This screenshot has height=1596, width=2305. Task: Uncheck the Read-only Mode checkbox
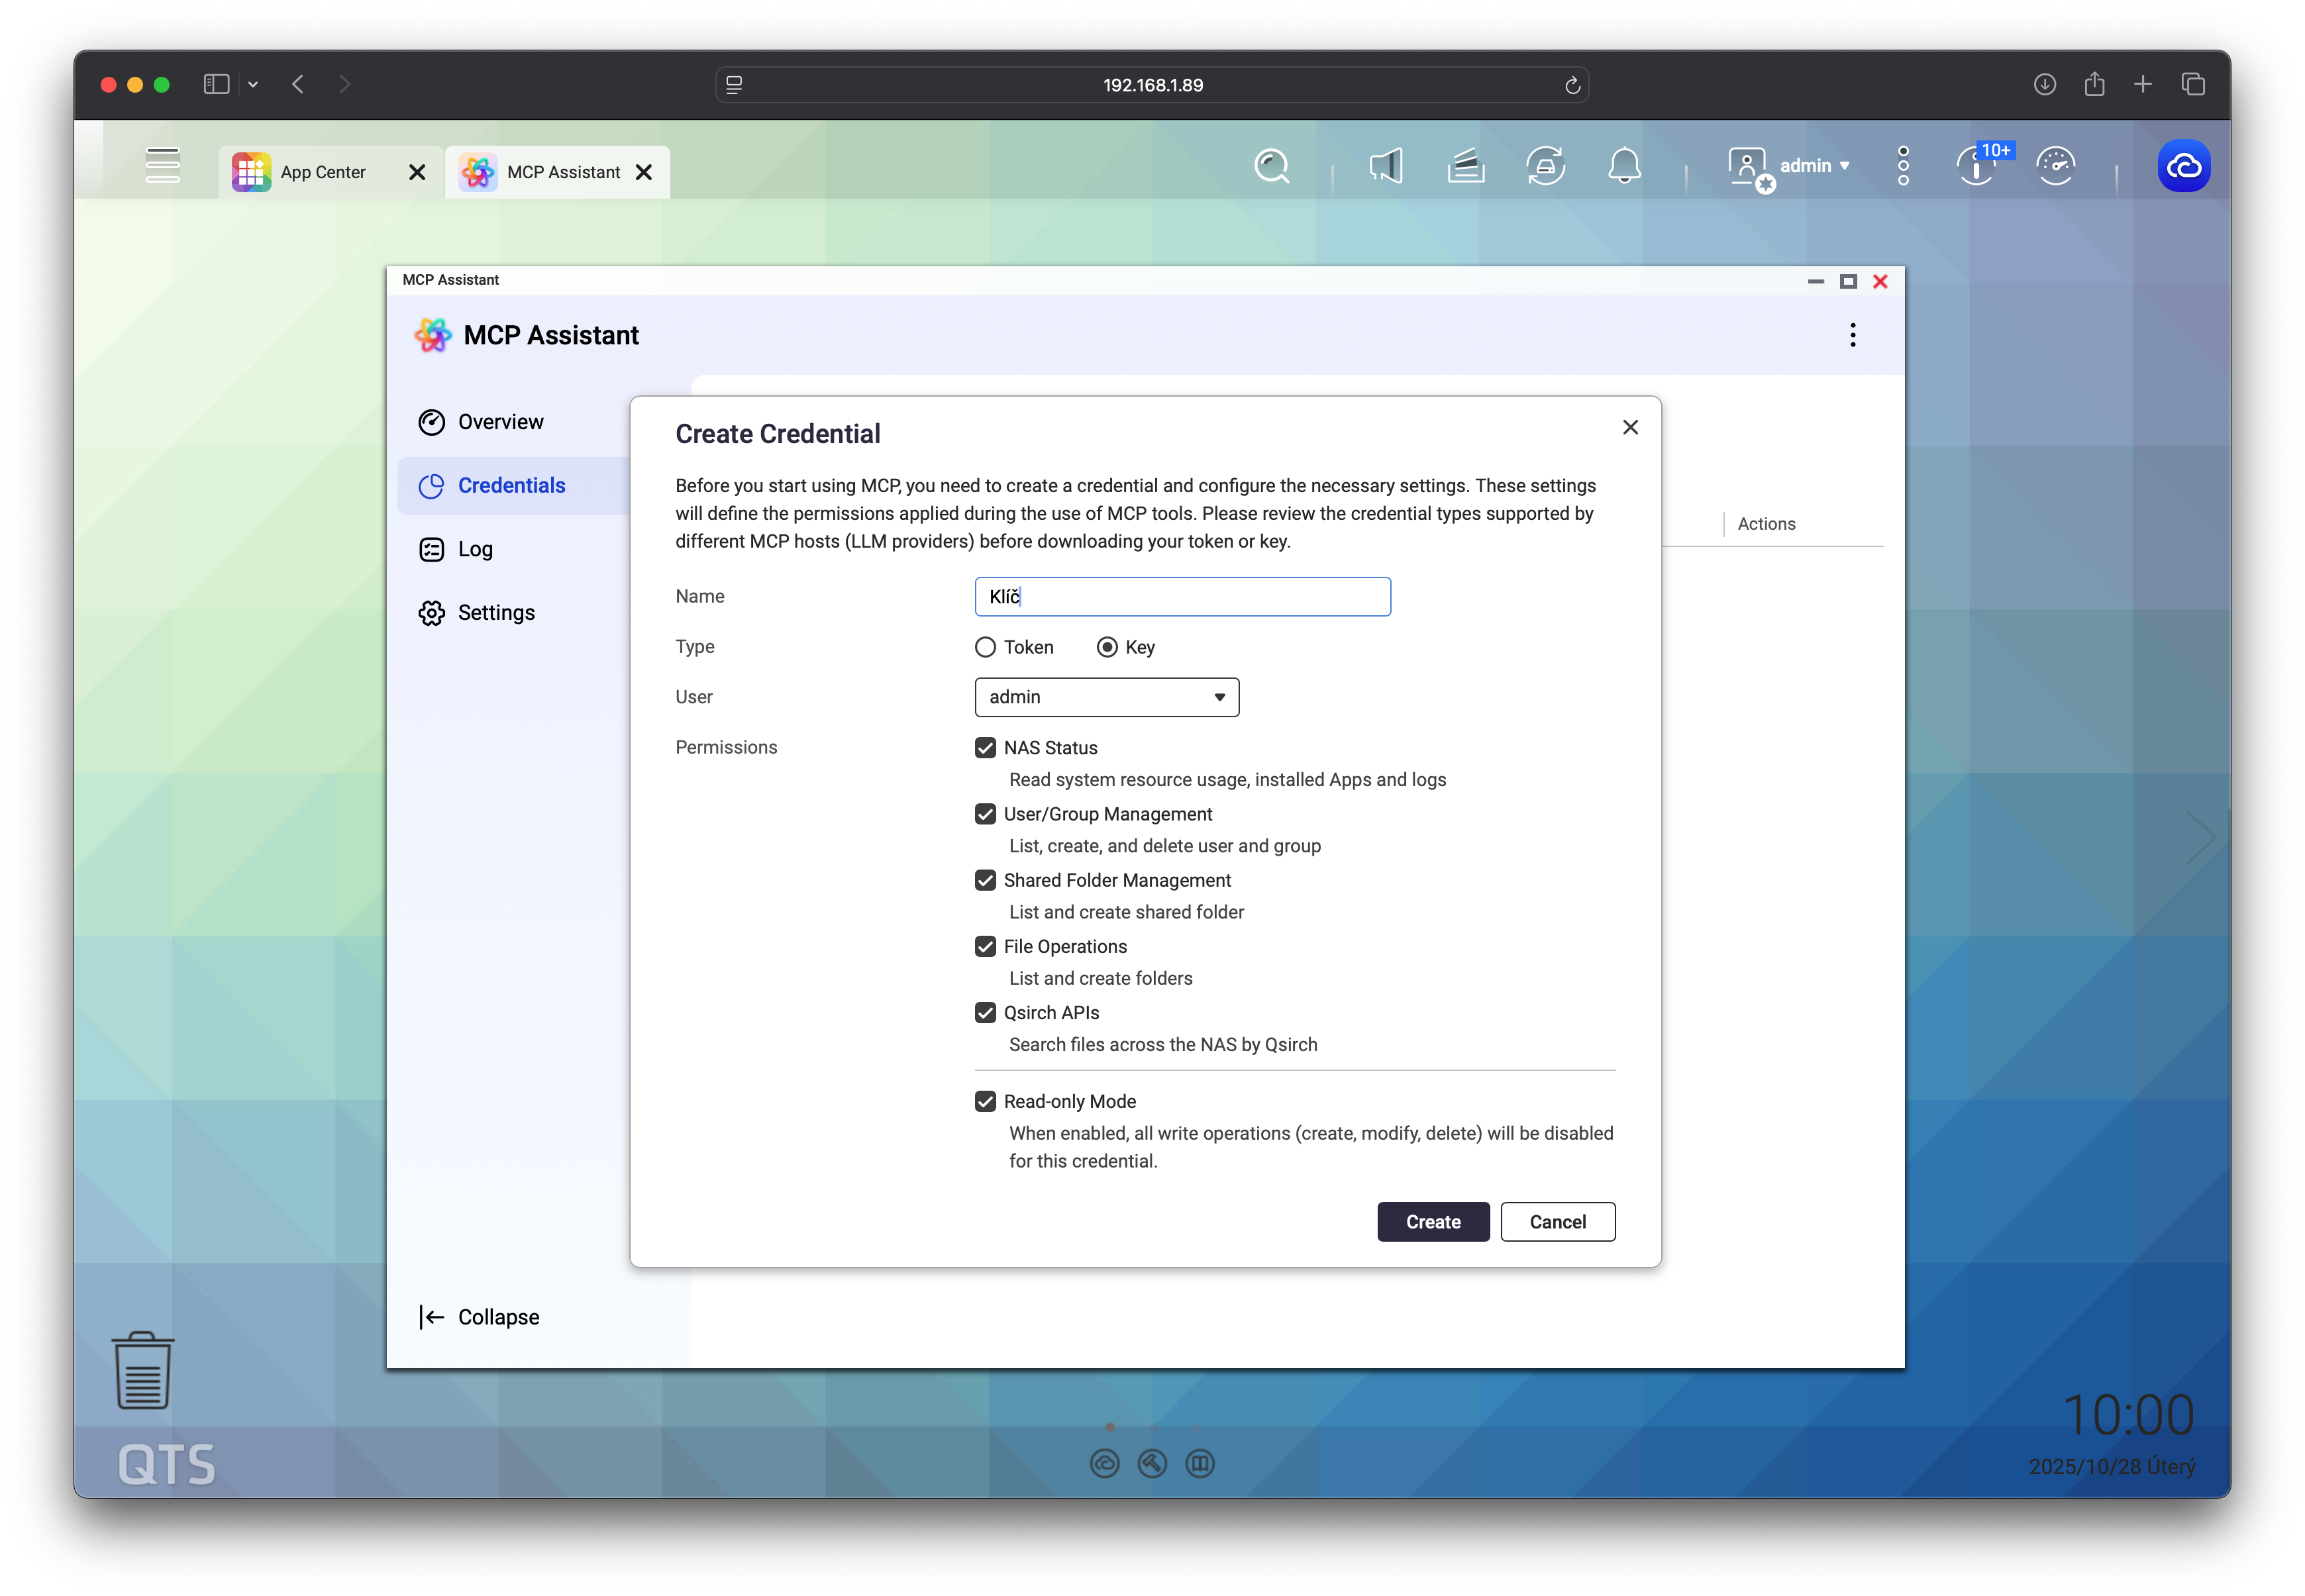point(985,1101)
